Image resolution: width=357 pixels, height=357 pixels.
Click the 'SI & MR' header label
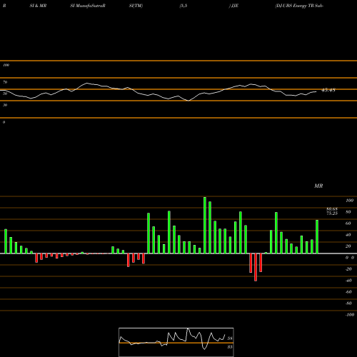pyautogui.click(x=38, y=6)
